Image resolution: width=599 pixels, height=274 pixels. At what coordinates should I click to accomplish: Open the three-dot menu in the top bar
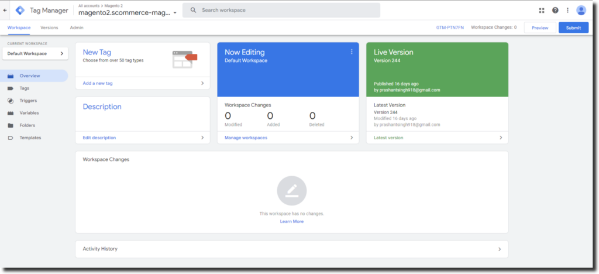pyautogui.click(x=567, y=10)
